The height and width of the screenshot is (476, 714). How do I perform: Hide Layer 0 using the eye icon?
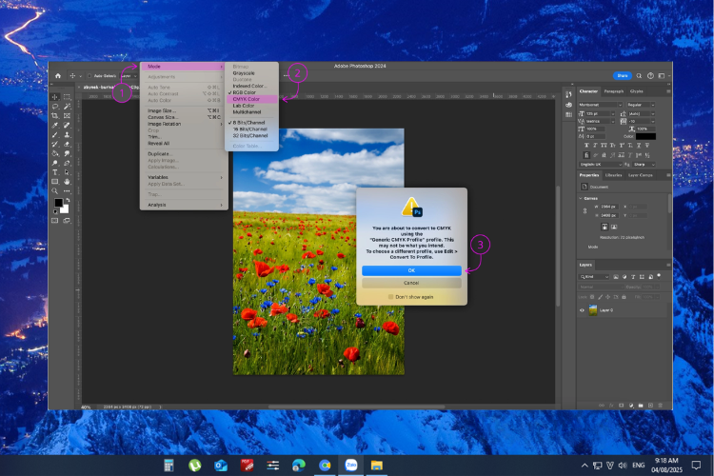582,310
